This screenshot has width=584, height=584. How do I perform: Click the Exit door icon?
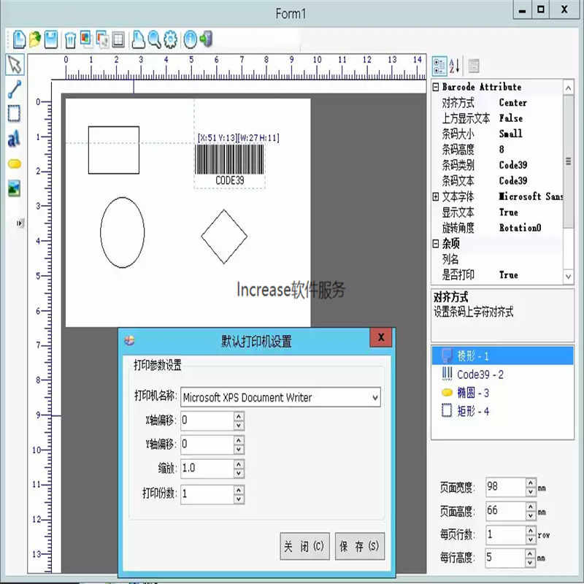pos(206,39)
